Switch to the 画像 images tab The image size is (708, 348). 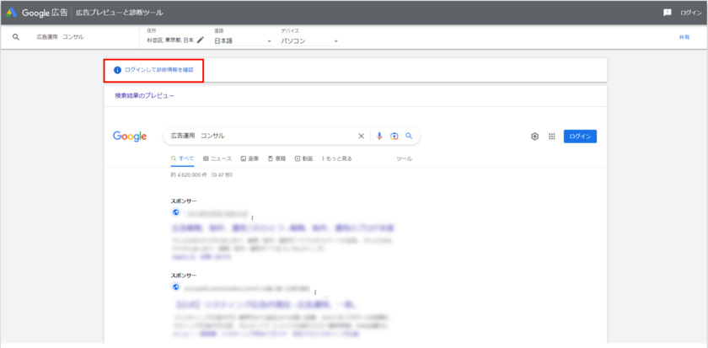coord(249,158)
